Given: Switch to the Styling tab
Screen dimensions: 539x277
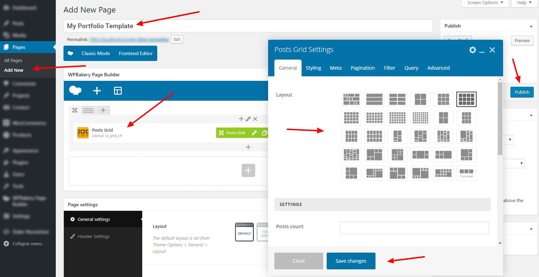Looking at the screenshot, I should click(313, 68).
